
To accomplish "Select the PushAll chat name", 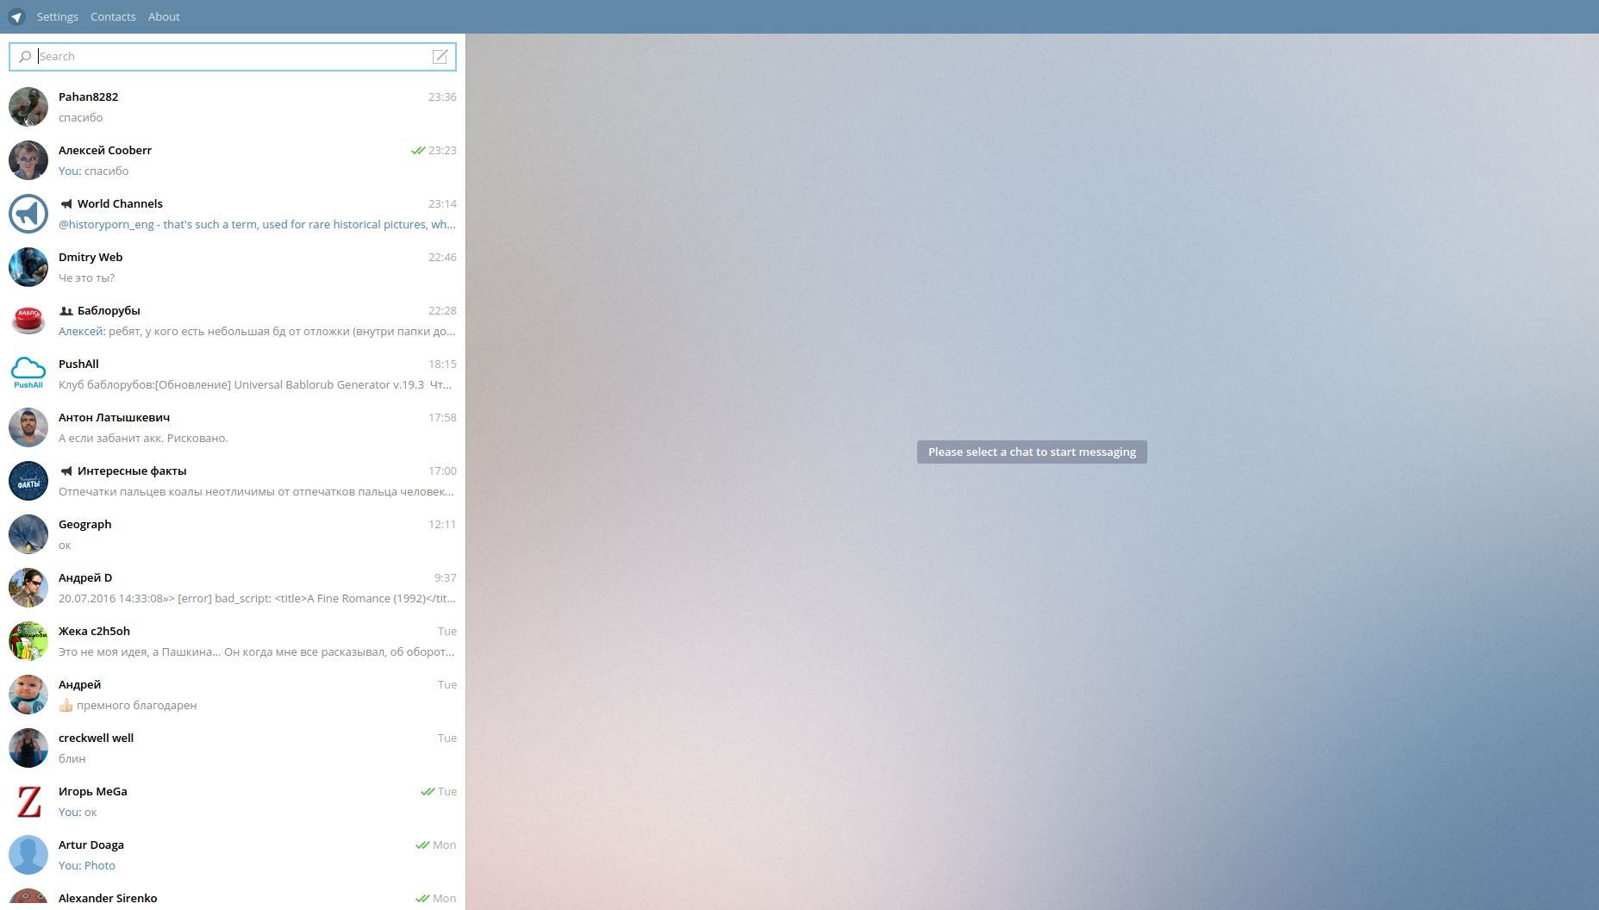I will tap(78, 365).
